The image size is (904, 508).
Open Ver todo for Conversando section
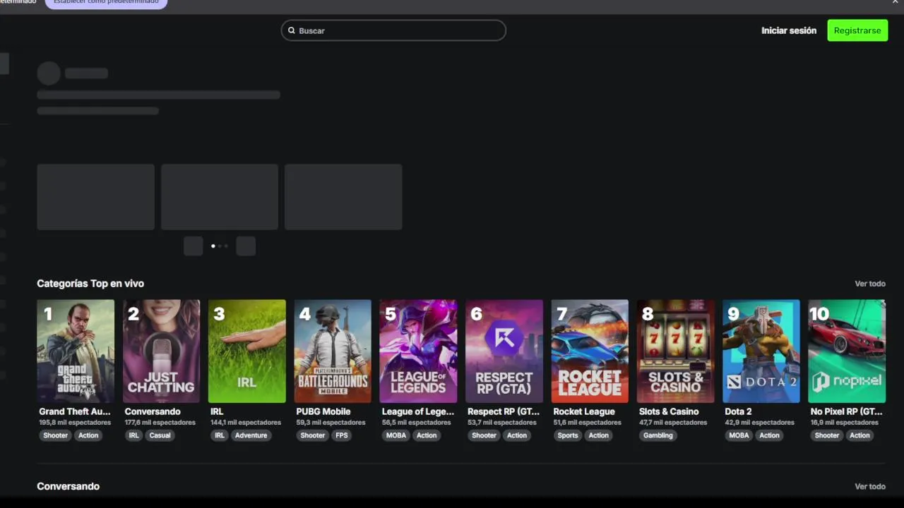(870, 487)
